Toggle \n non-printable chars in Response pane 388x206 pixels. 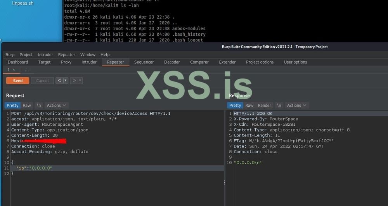[x=279, y=106]
